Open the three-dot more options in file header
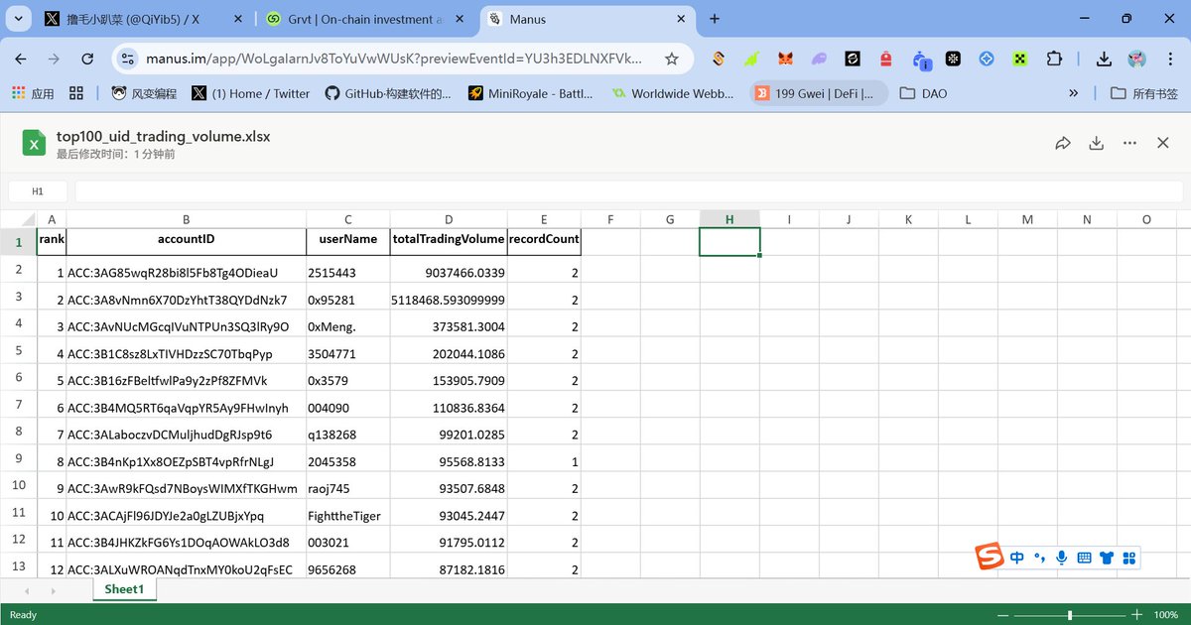This screenshot has width=1191, height=625. [1129, 143]
